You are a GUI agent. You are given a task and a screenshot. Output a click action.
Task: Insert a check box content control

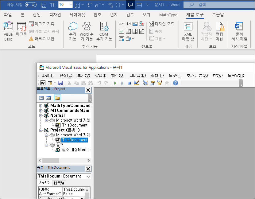pos(122,31)
